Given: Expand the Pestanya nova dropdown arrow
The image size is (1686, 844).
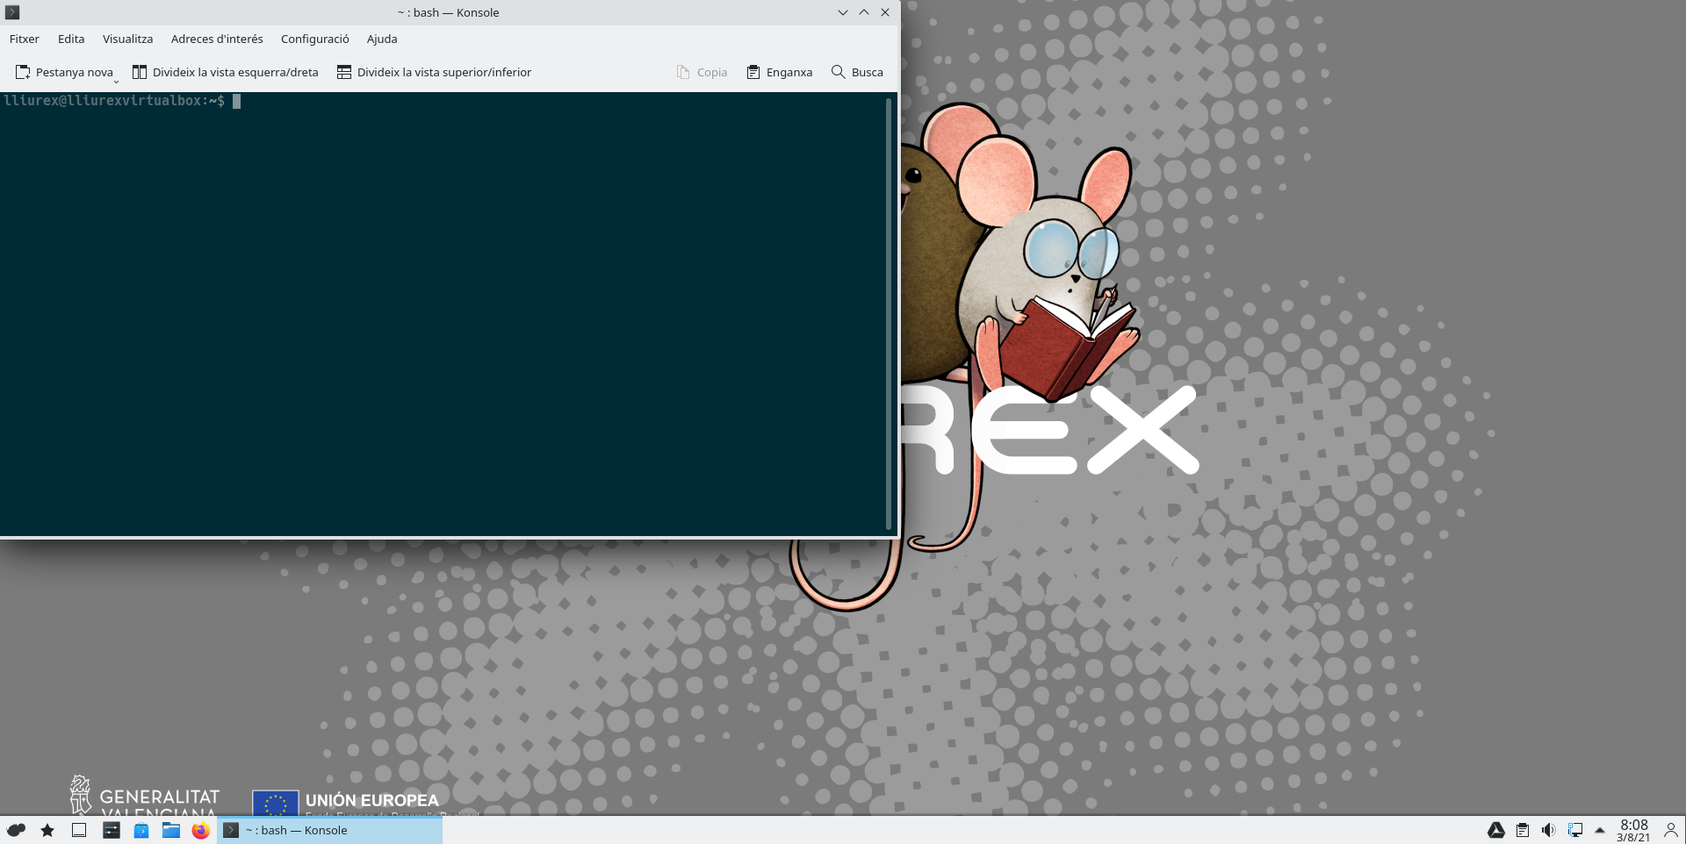Looking at the screenshot, I should point(116,81).
